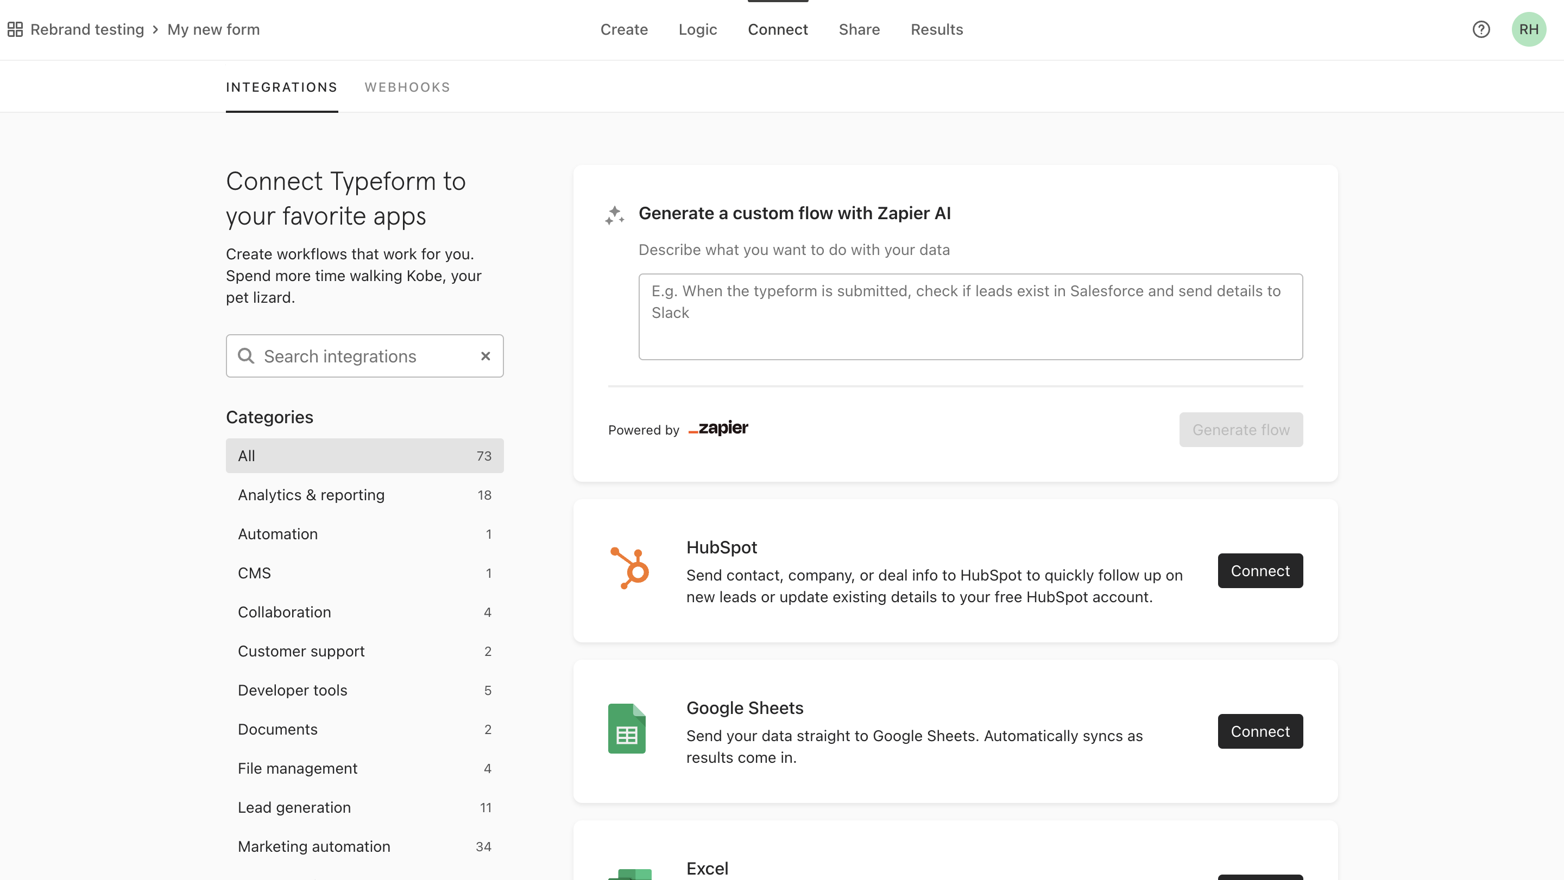Select the All category
Viewport: 1564px width, 880px height.
click(365, 456)
